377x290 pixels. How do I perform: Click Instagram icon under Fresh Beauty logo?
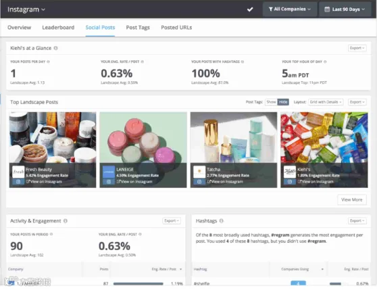click(x=18, y=182)
